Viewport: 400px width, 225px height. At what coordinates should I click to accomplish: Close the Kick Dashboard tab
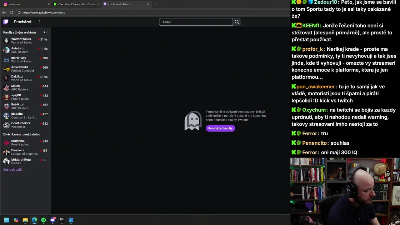pyautogui.click(x=98, y=4)
